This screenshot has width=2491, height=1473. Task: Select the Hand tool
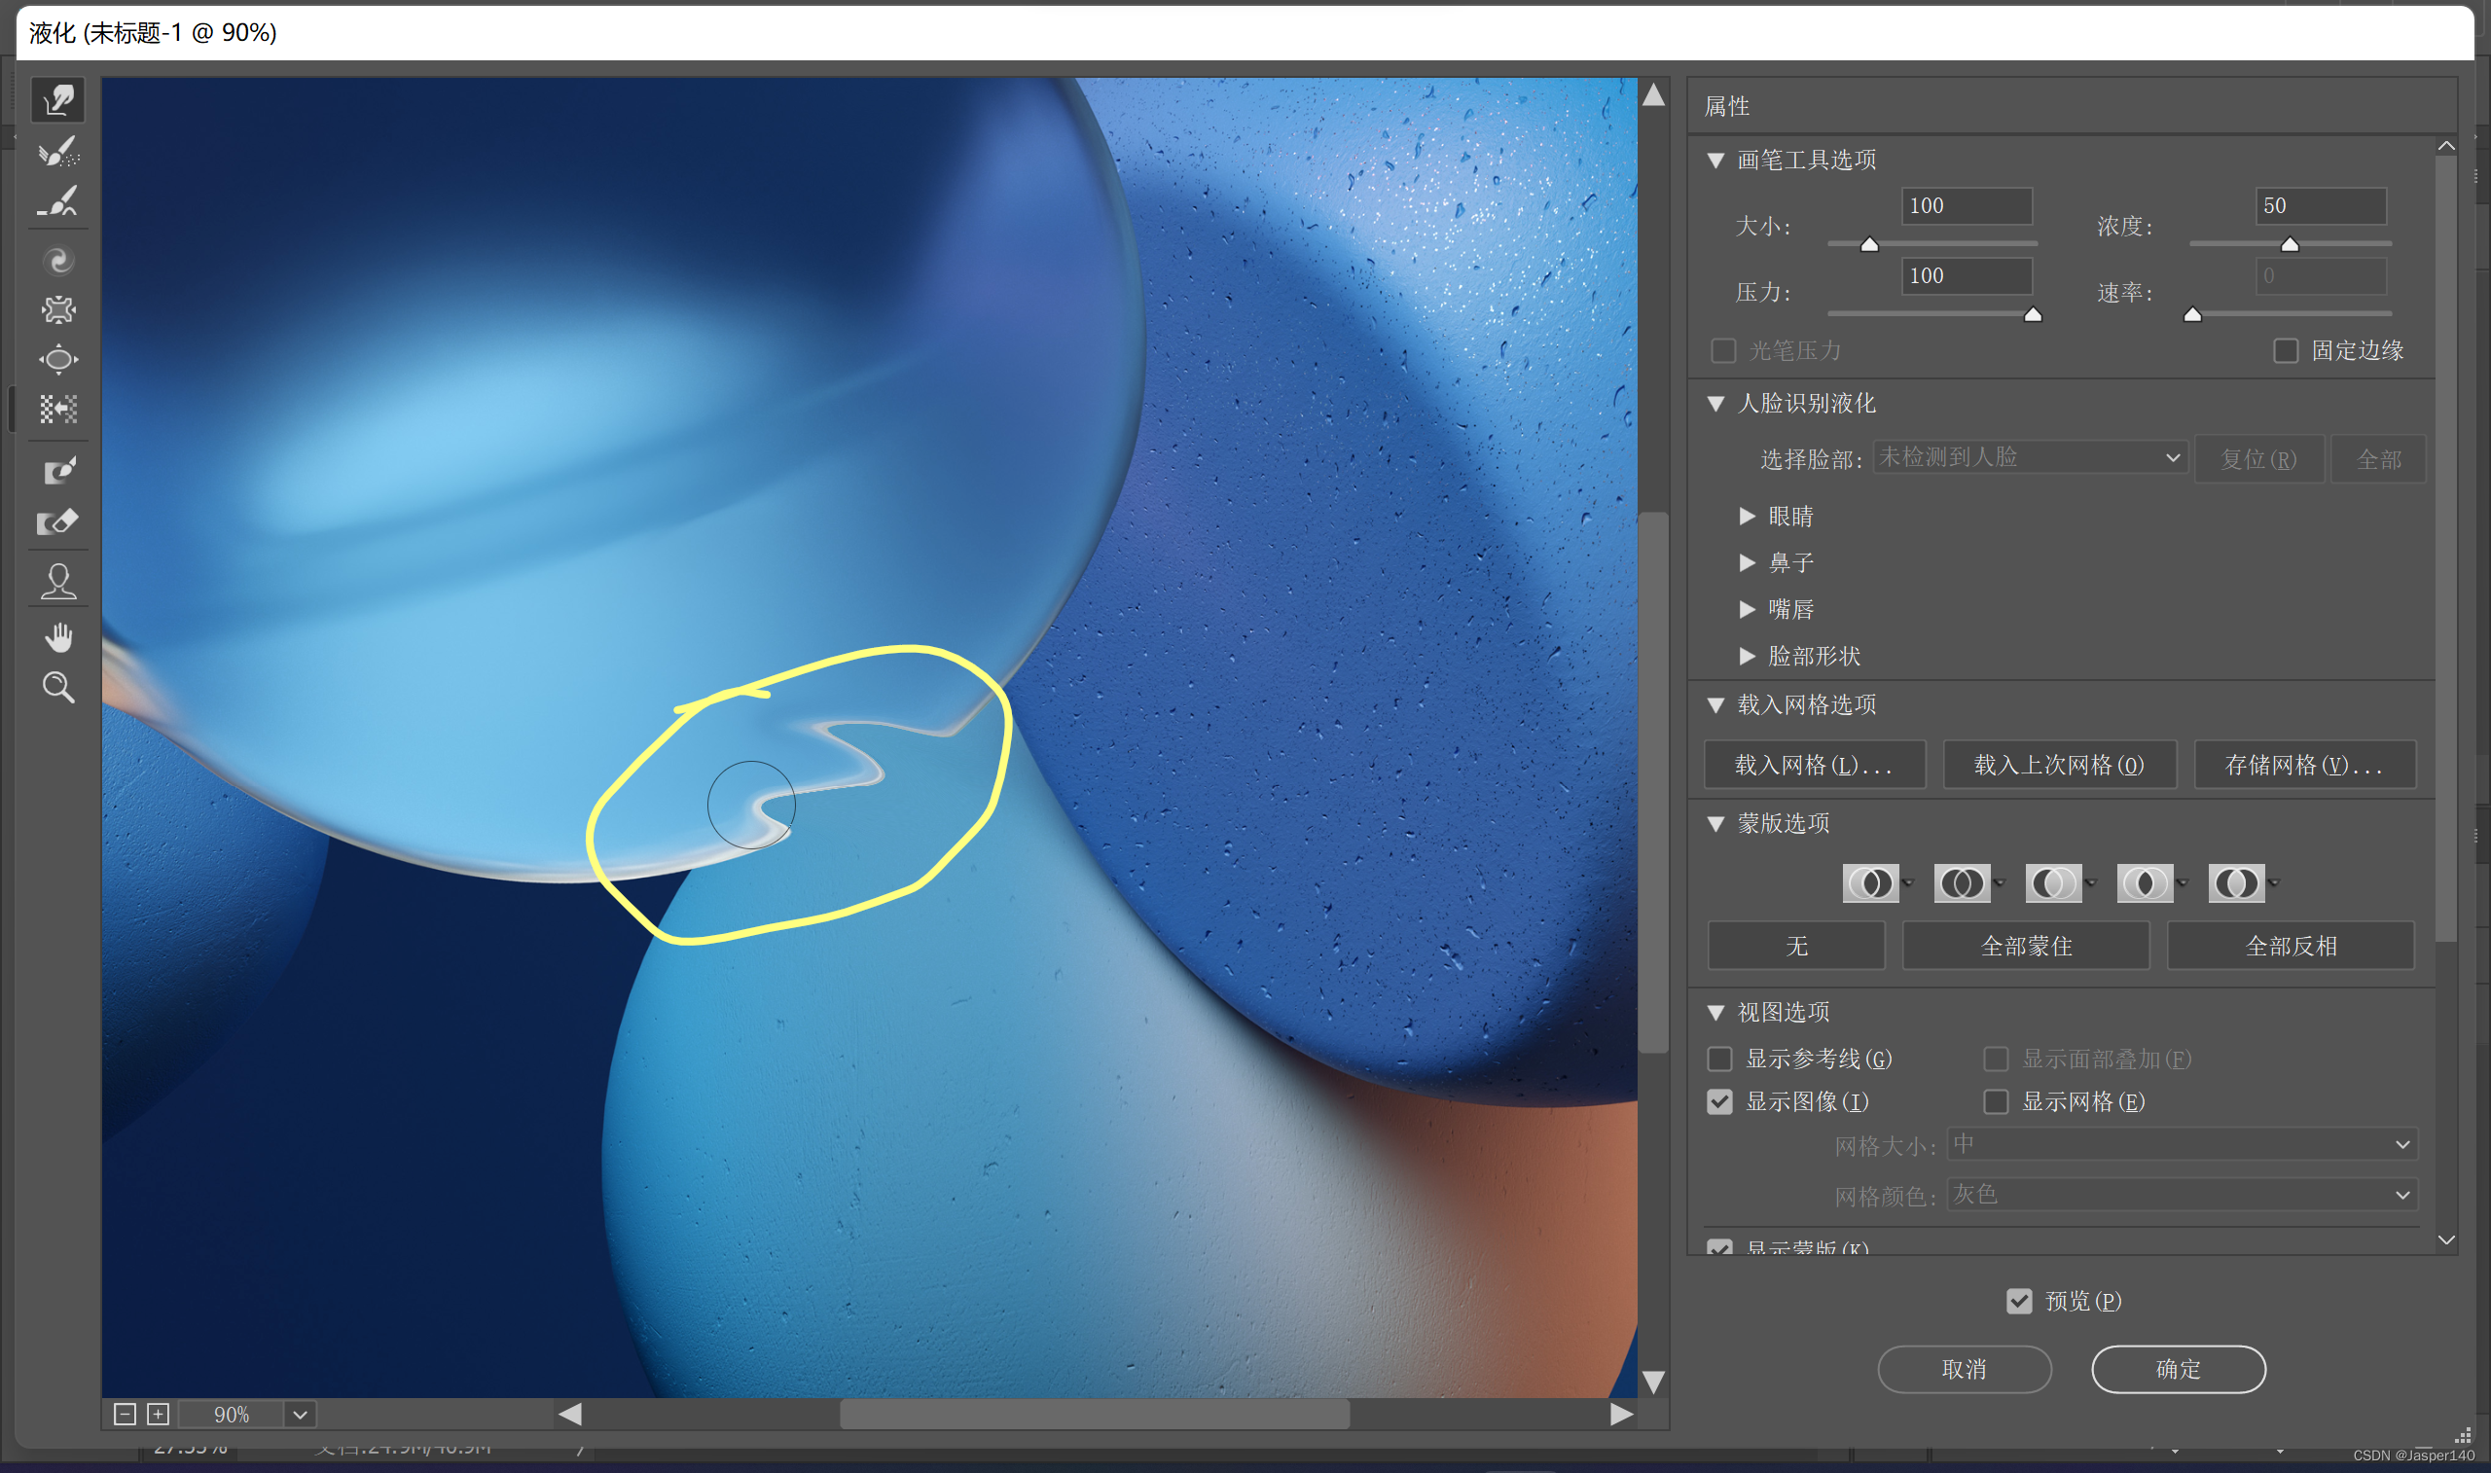pyautogui.click(x=58, y=637)
